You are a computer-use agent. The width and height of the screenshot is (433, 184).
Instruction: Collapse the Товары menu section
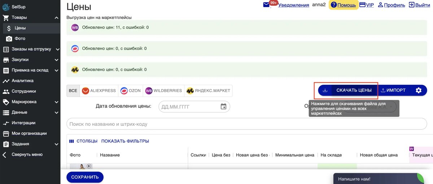[57, 18]
